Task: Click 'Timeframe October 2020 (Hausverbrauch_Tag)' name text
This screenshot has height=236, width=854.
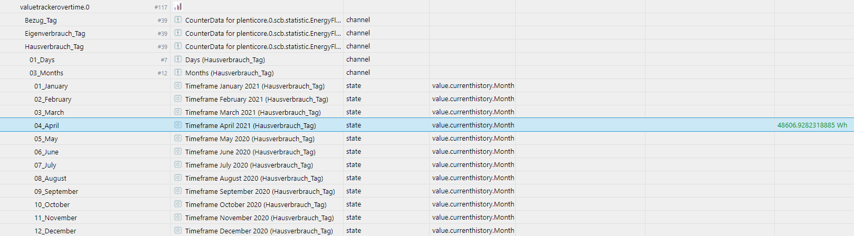Action: click(255, 205)
